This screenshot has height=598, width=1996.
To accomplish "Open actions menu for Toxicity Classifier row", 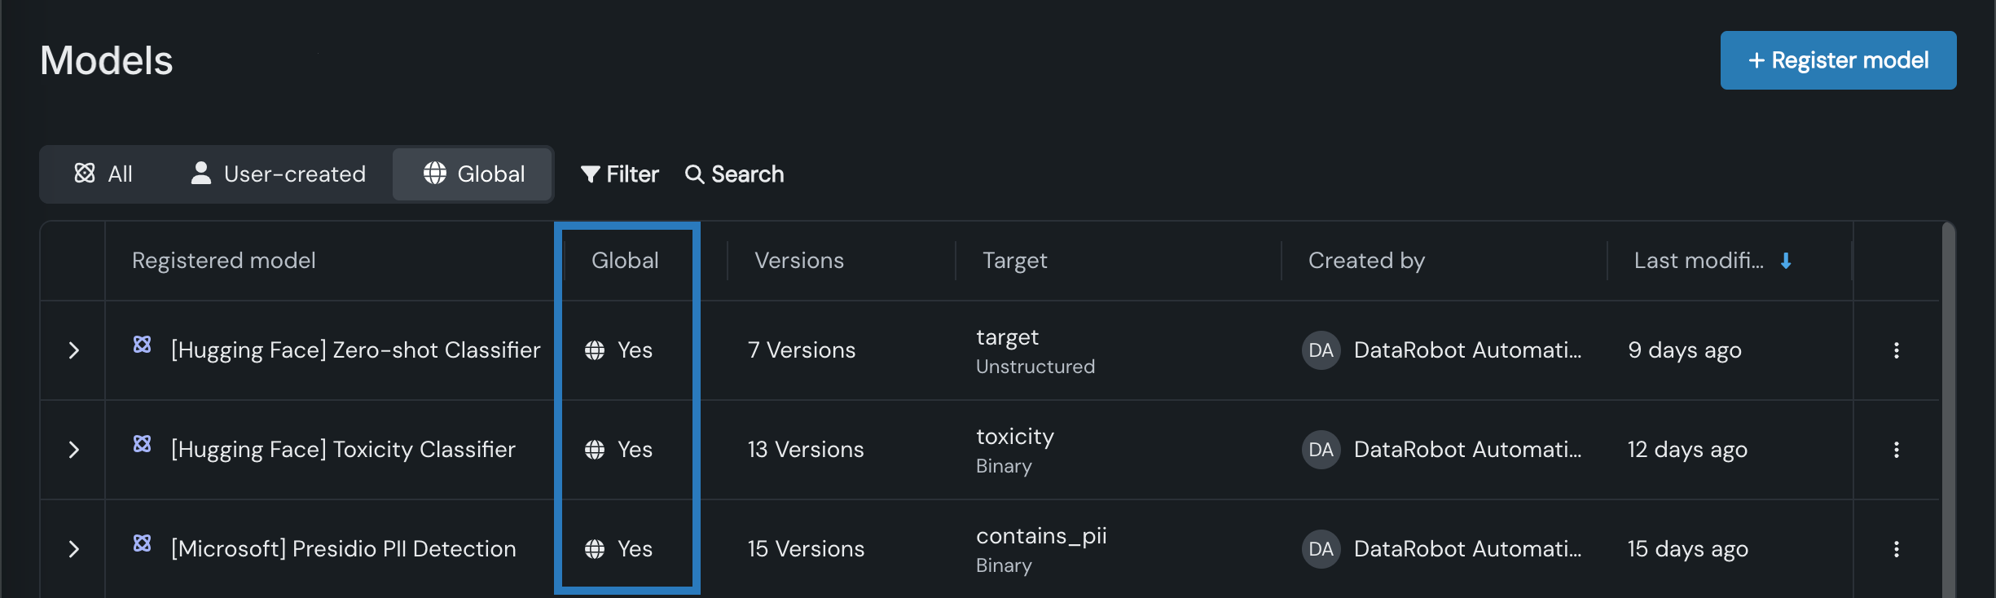I will tap(1897, 450).
